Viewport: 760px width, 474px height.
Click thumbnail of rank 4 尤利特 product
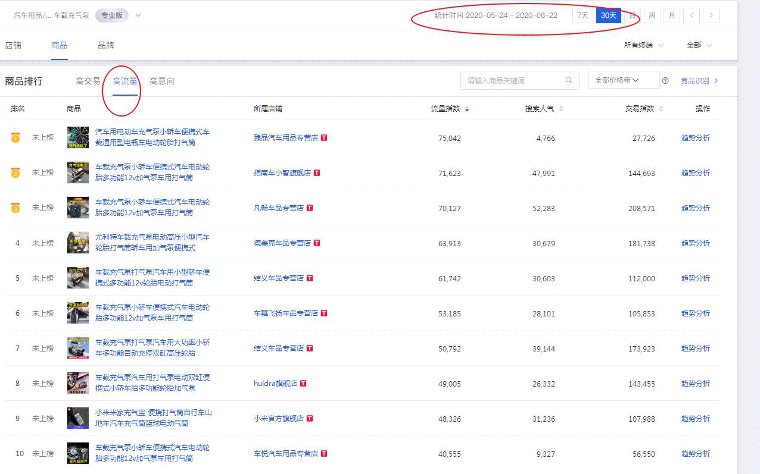pyautogui.click(x=78, y=243)
